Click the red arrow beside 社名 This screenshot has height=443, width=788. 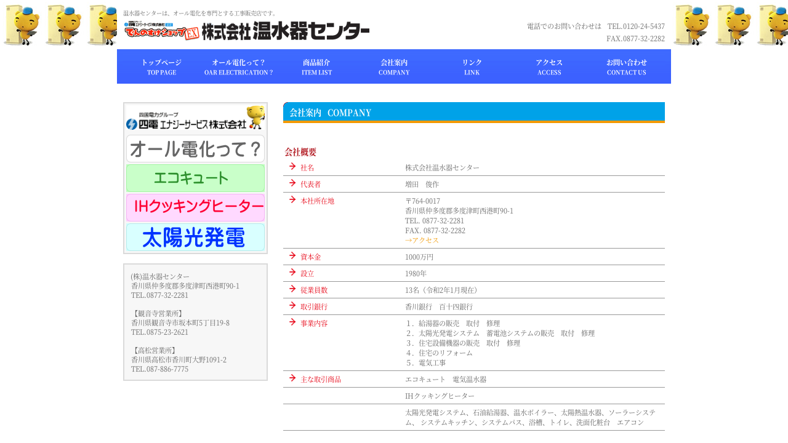tap(292, 167)
